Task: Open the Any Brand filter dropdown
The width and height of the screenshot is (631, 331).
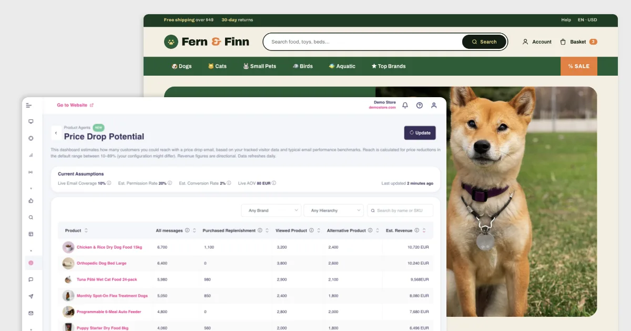Action: click(x=271, y=211)
